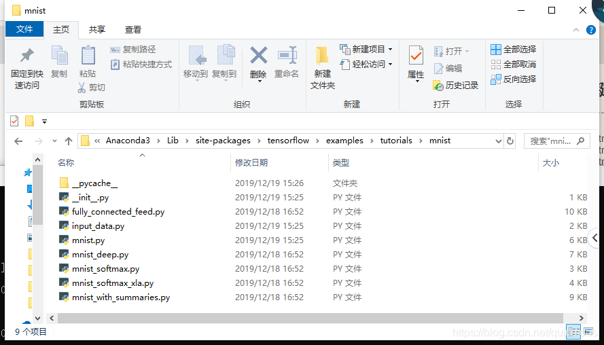Click the Properties (属性) checkmark icon
The image size is (604, 345).
[x=416, y=56]
